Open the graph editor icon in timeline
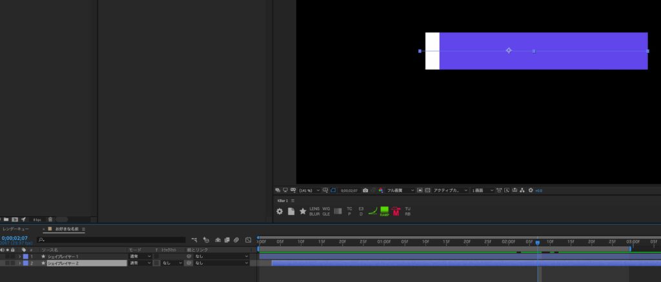Image resolution: width=661 pixels, height=282 pixels. coord(249,240)
